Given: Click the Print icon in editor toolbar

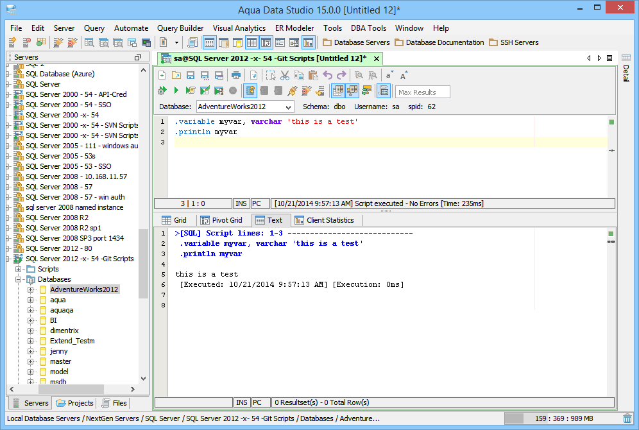Looking at the screenshot, I should point(236,75).
